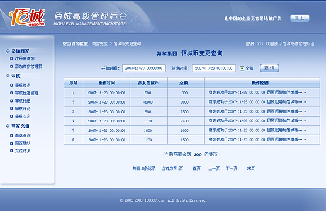The height and width of the screenshot is (211, 326).
Task: Click the 当前商家余额 300 佰城币 text
Action: (191, 155)
